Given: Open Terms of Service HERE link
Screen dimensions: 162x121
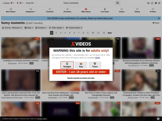Looking at the screenshot, I should point(97,58).
